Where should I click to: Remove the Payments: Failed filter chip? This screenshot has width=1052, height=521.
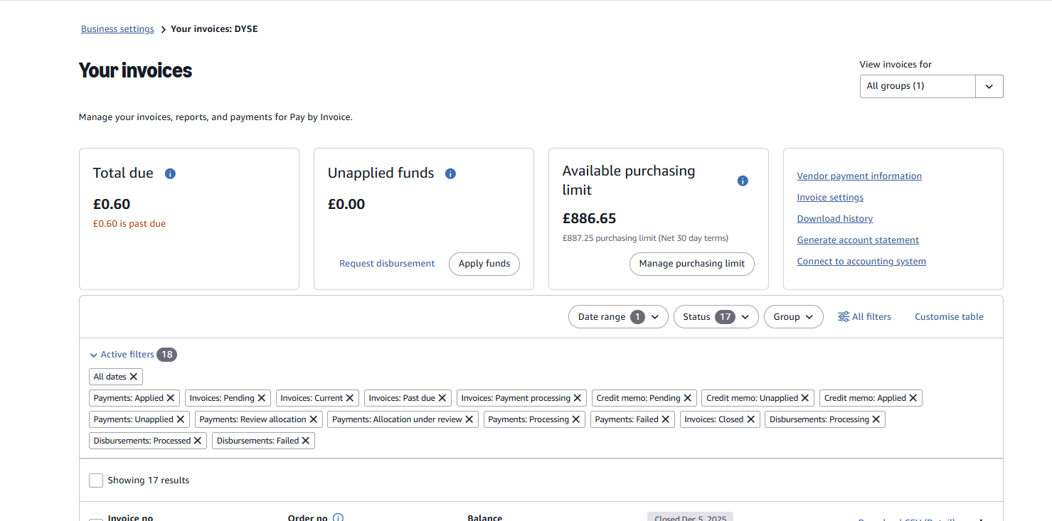pyautogui.click(x=666, y=419)
